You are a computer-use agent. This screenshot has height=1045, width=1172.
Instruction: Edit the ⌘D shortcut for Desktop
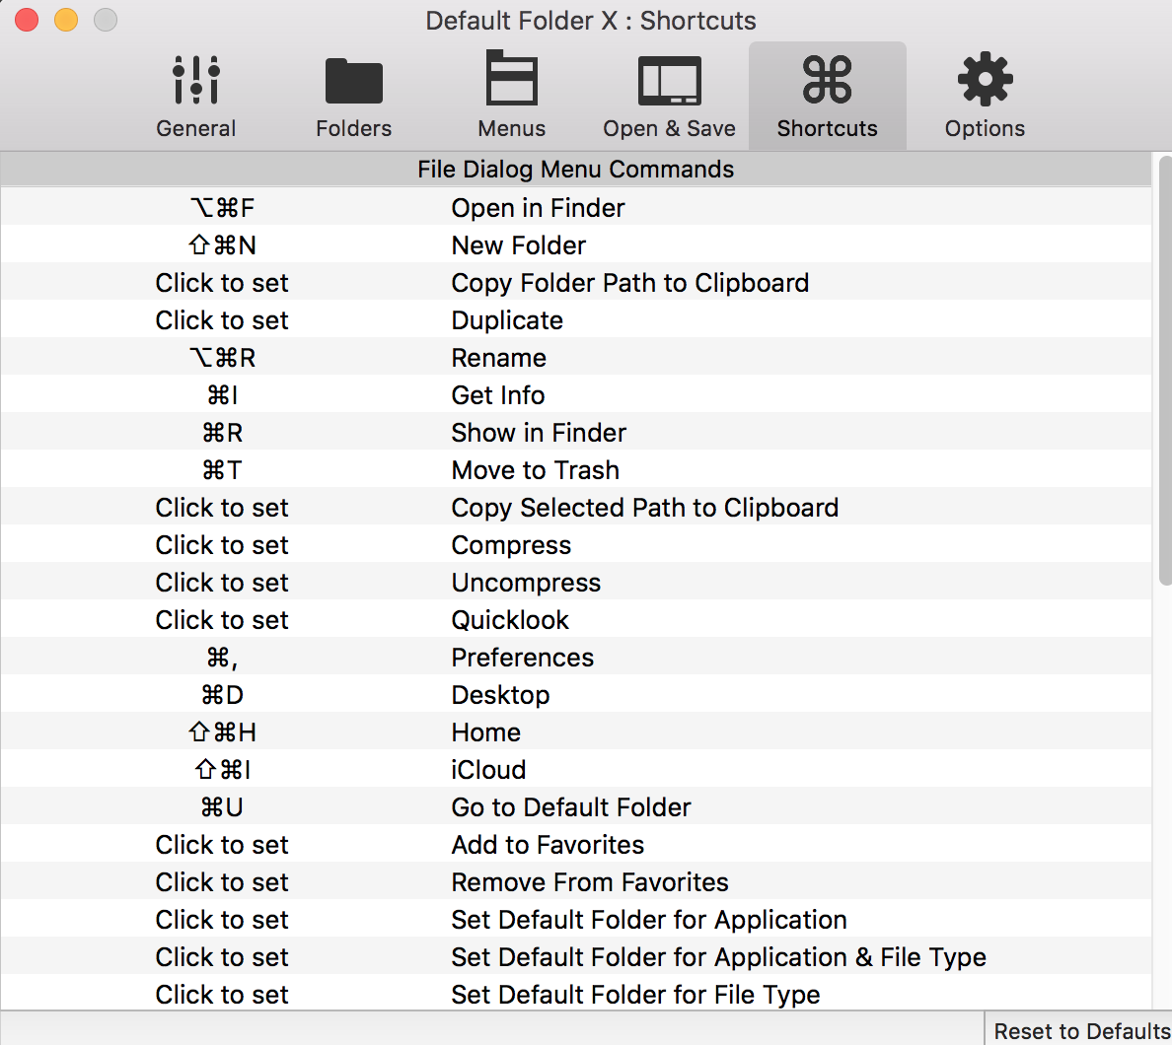point(222,695)
